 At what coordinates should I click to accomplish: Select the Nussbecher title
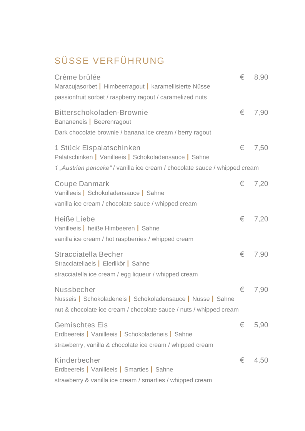click(75, 289)
